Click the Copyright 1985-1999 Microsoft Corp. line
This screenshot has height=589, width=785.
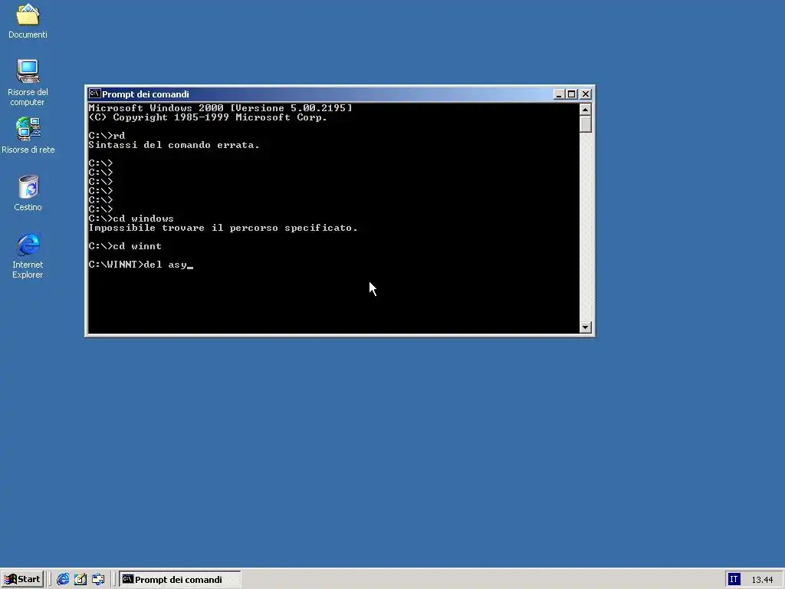[208, 117]
